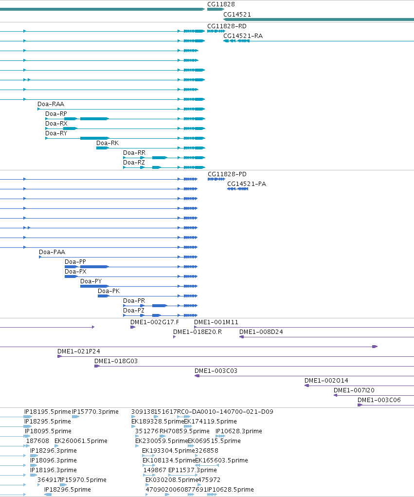This screenshot has height=497, width=414.
Task: Open the CG11828-PD protein label
Action: pos(227,174)
